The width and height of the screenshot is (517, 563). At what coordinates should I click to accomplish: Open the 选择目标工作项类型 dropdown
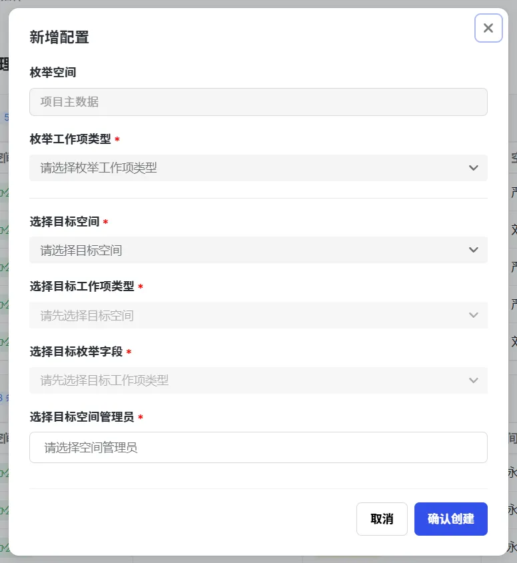tap(258, 315)
